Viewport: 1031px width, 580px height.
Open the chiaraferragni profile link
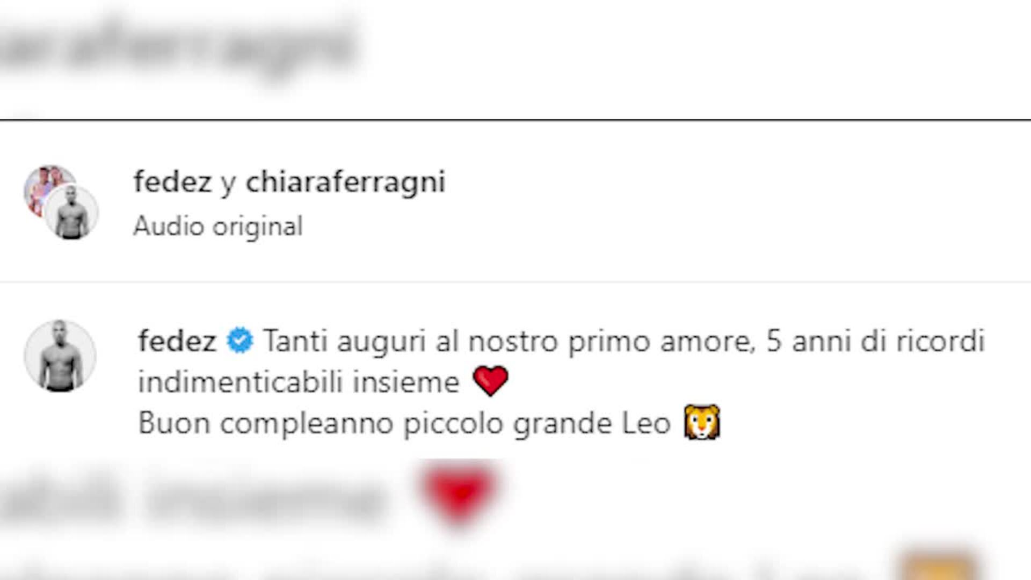tap(345, 182)
